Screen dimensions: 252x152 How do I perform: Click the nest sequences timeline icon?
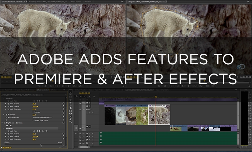[x=76, y=97]
